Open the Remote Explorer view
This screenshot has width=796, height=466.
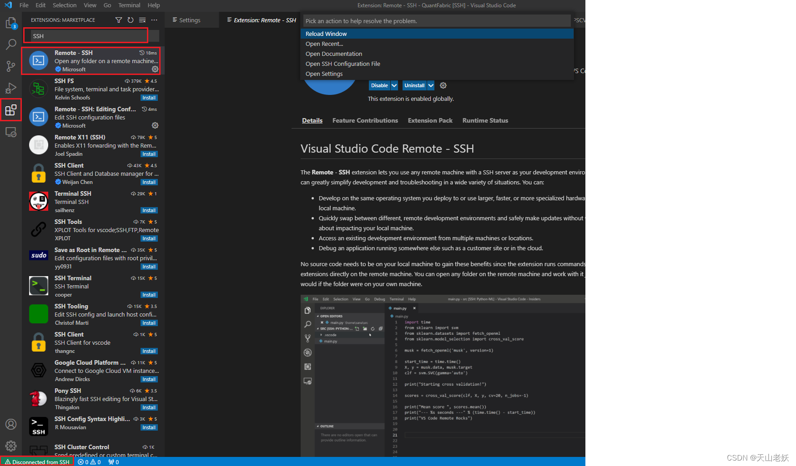tap(11, 132)
